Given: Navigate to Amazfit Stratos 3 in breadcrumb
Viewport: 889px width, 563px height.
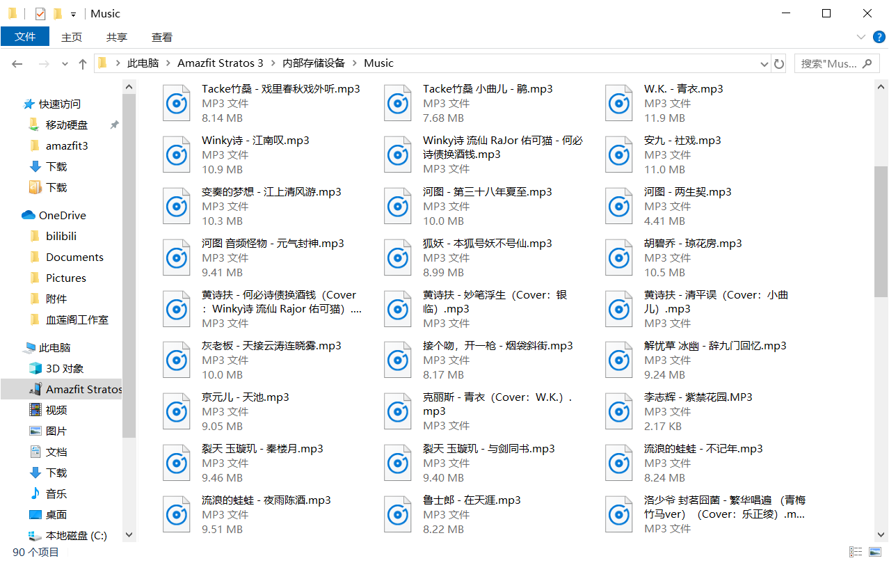Looking at the screenshot, I should [221, 63].
